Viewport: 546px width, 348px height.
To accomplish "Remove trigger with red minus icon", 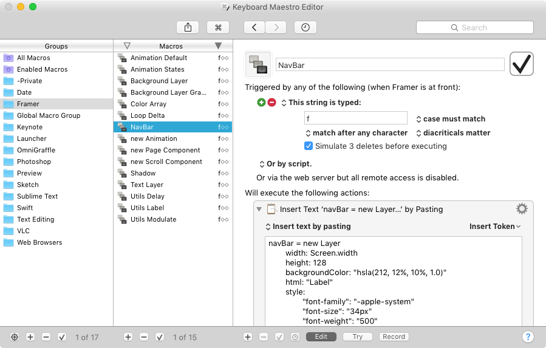I will point(272,102).
